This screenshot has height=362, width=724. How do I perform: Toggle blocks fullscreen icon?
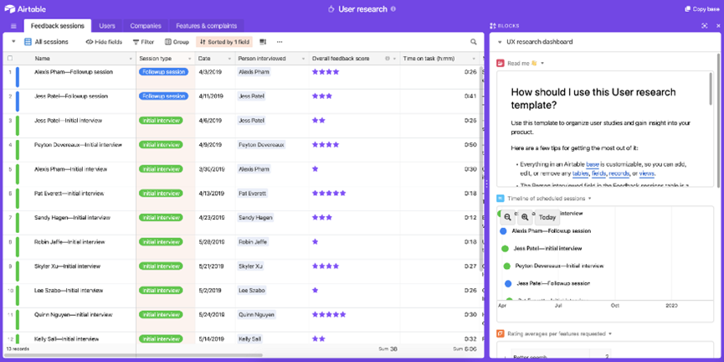click(704, 26)
